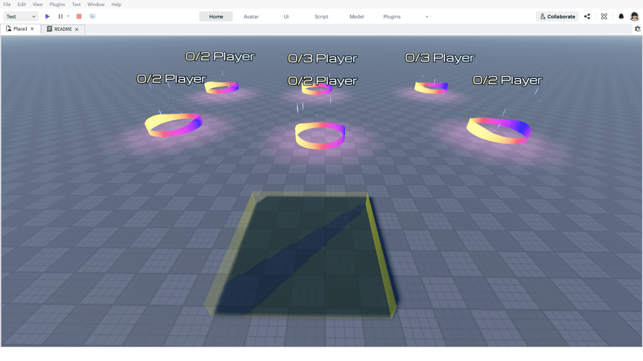
Task: Open the small arrow beside Pause
Action: click(x=68, y=16)
